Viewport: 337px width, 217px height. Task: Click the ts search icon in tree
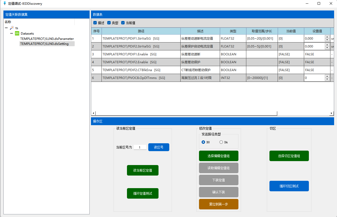pos(12,28)
